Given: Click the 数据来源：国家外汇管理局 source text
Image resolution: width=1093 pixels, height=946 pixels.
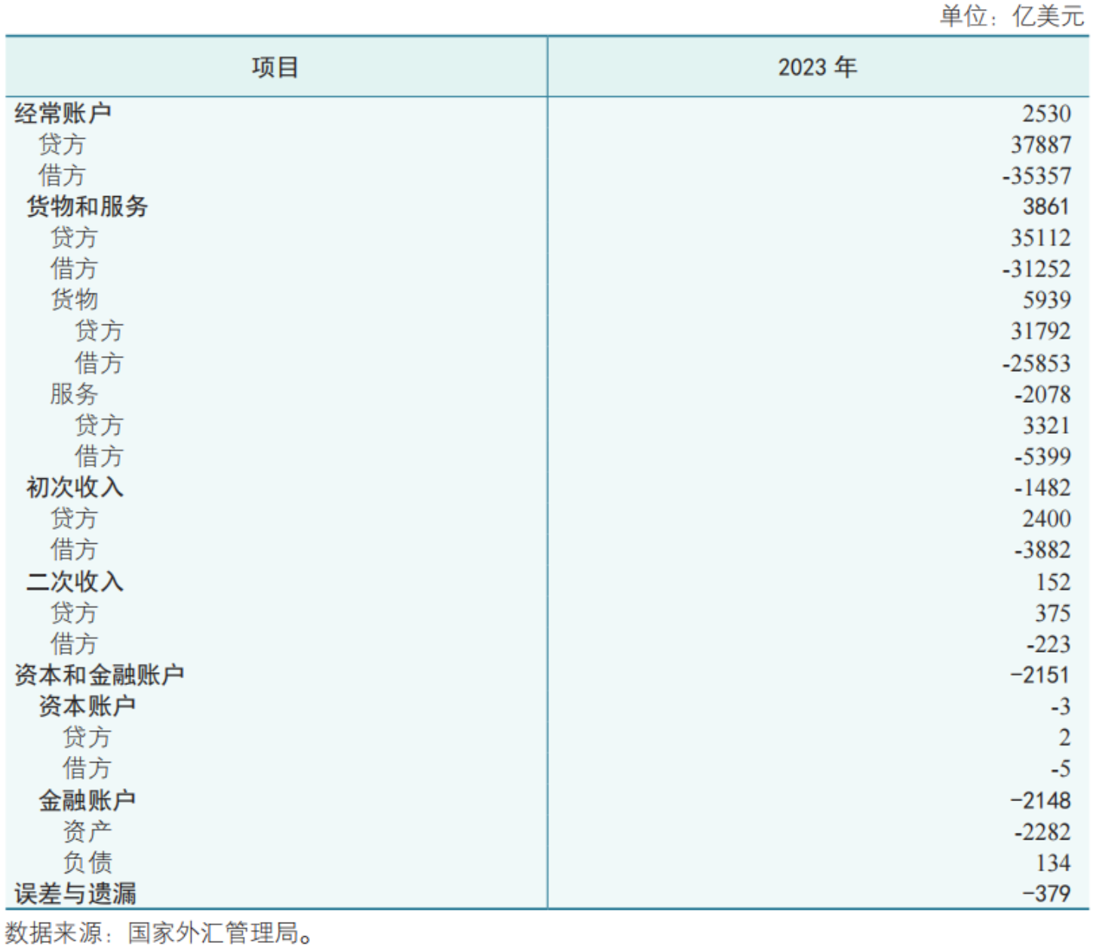Looking at the screenshot, I should pos(158,932).
